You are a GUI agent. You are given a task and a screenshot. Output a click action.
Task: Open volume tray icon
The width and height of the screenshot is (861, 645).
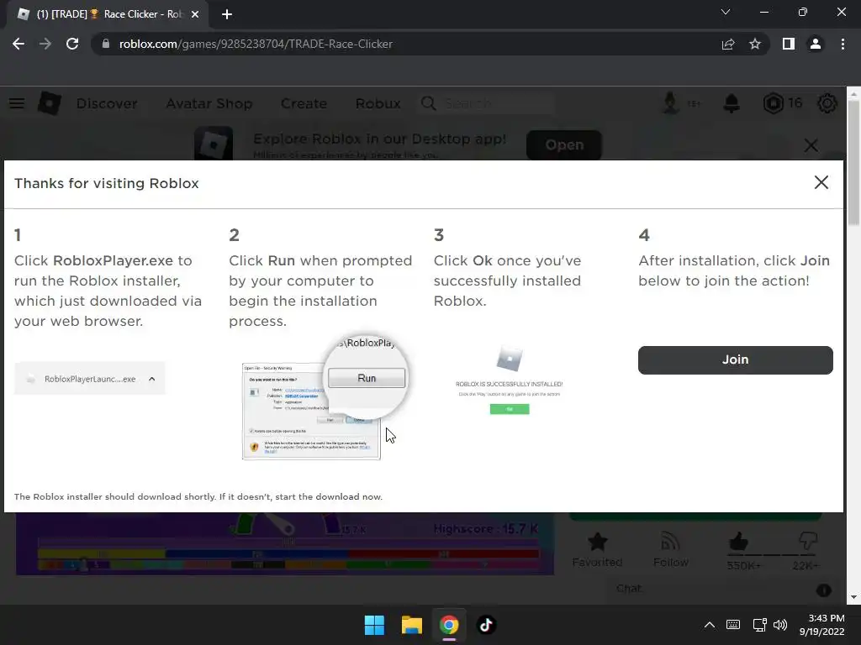[780, 625]
